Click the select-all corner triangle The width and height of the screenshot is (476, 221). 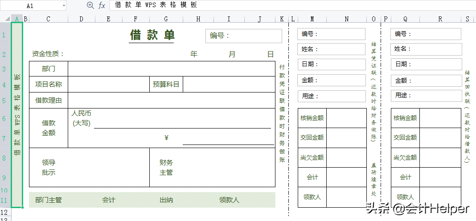click(x=8, y=20)
